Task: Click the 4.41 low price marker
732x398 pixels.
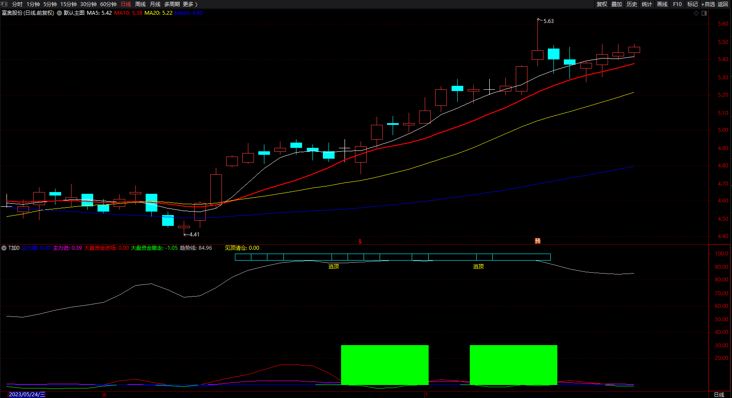Action: [x=194, y=235]
